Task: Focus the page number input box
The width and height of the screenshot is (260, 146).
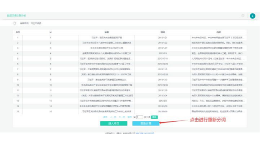Action: pyautogui.click(x=140, y=117)
